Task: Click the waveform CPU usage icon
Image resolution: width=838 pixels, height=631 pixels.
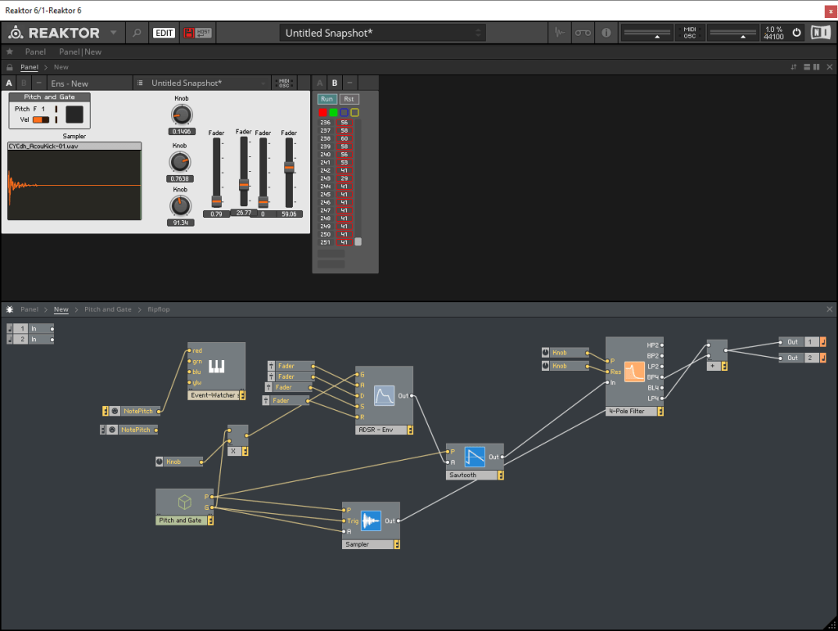Action: (x=560, y=33)
